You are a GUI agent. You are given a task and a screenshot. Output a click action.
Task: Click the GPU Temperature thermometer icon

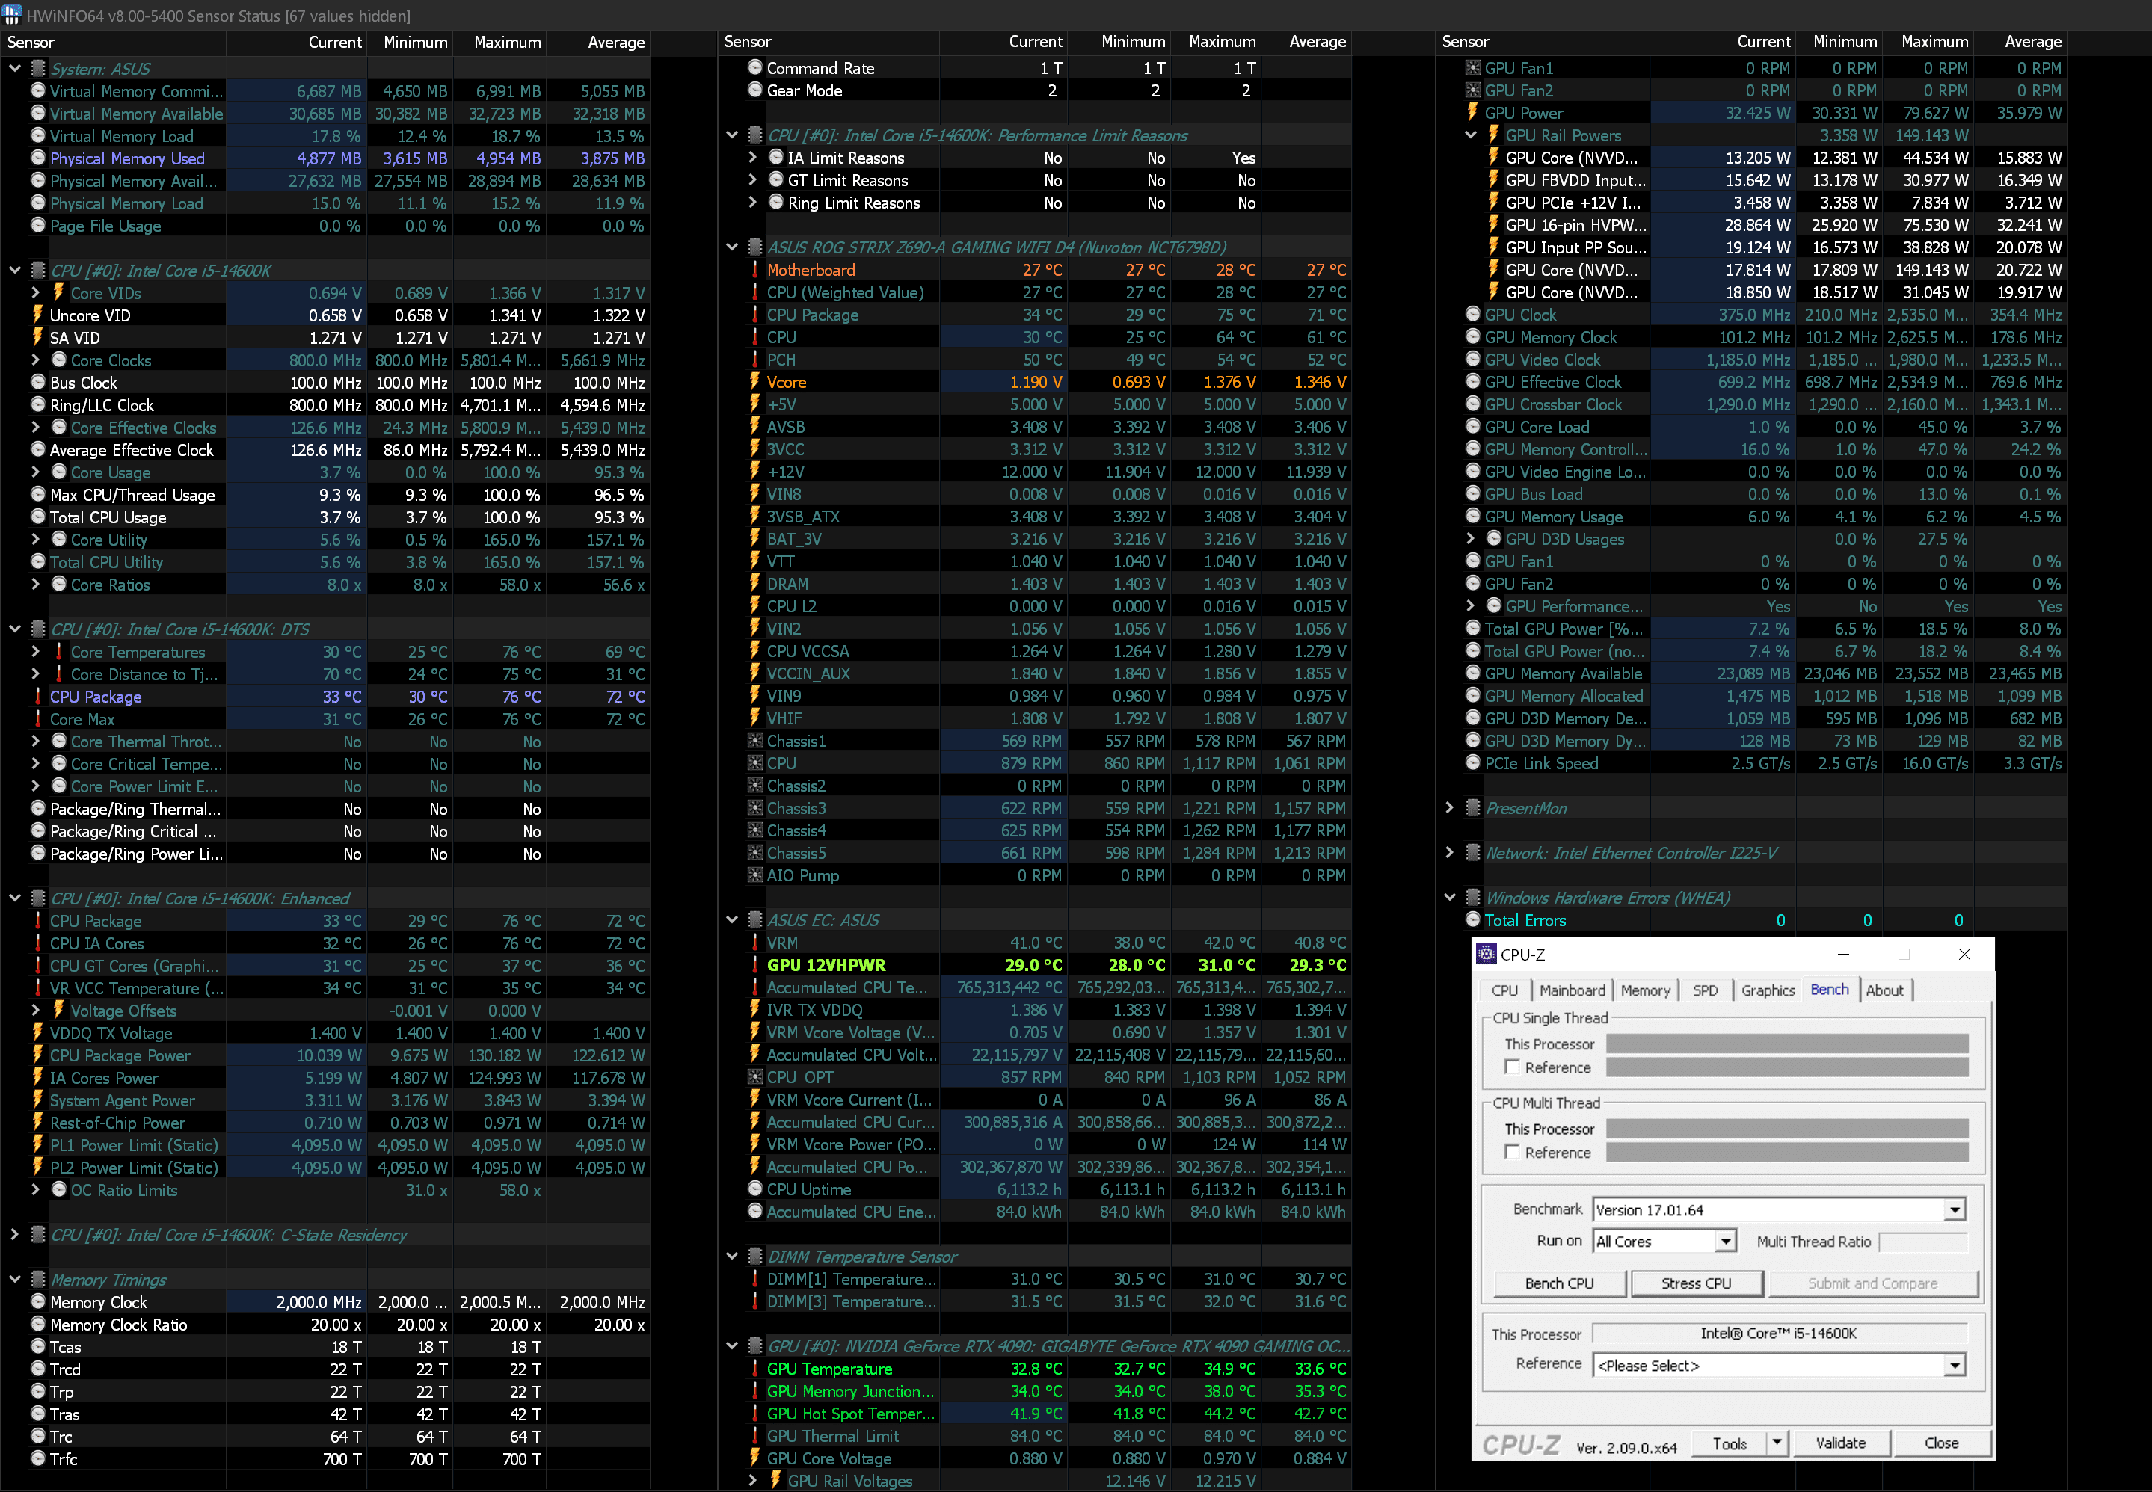[x=754, y=1369]
